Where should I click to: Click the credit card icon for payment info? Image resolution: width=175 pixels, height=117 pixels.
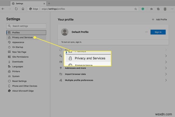pos(61,62)
